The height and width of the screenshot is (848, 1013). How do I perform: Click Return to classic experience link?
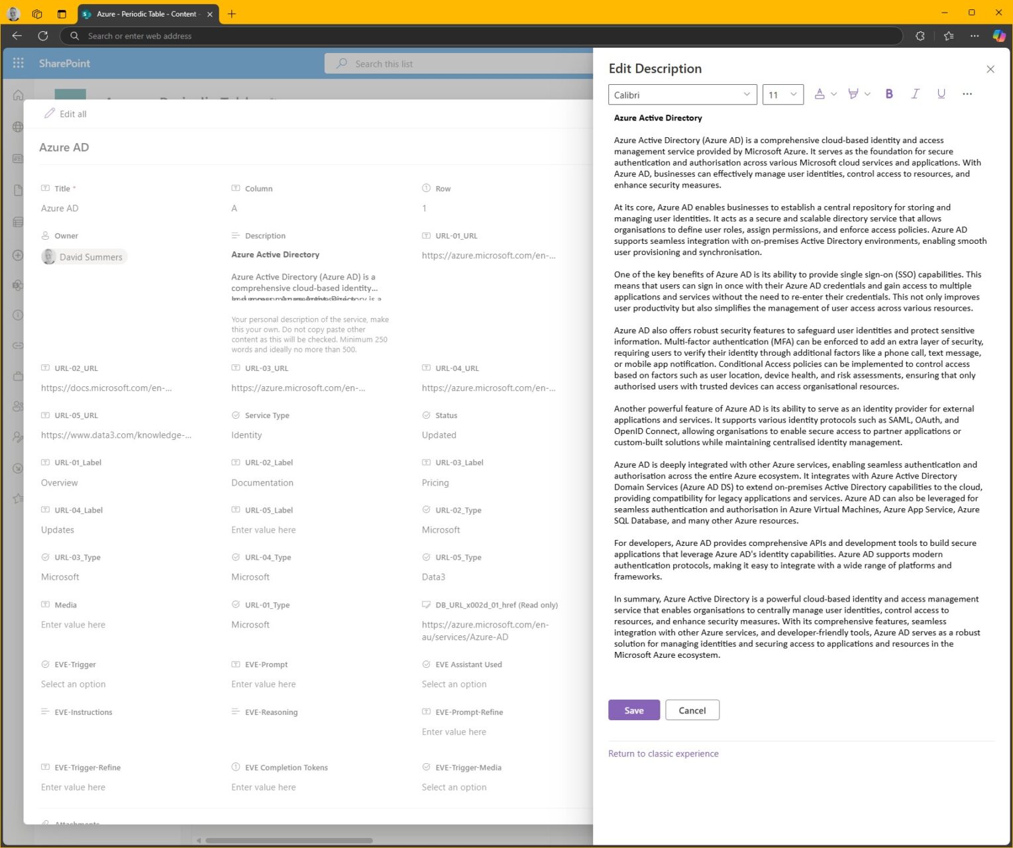coord(663,753)
